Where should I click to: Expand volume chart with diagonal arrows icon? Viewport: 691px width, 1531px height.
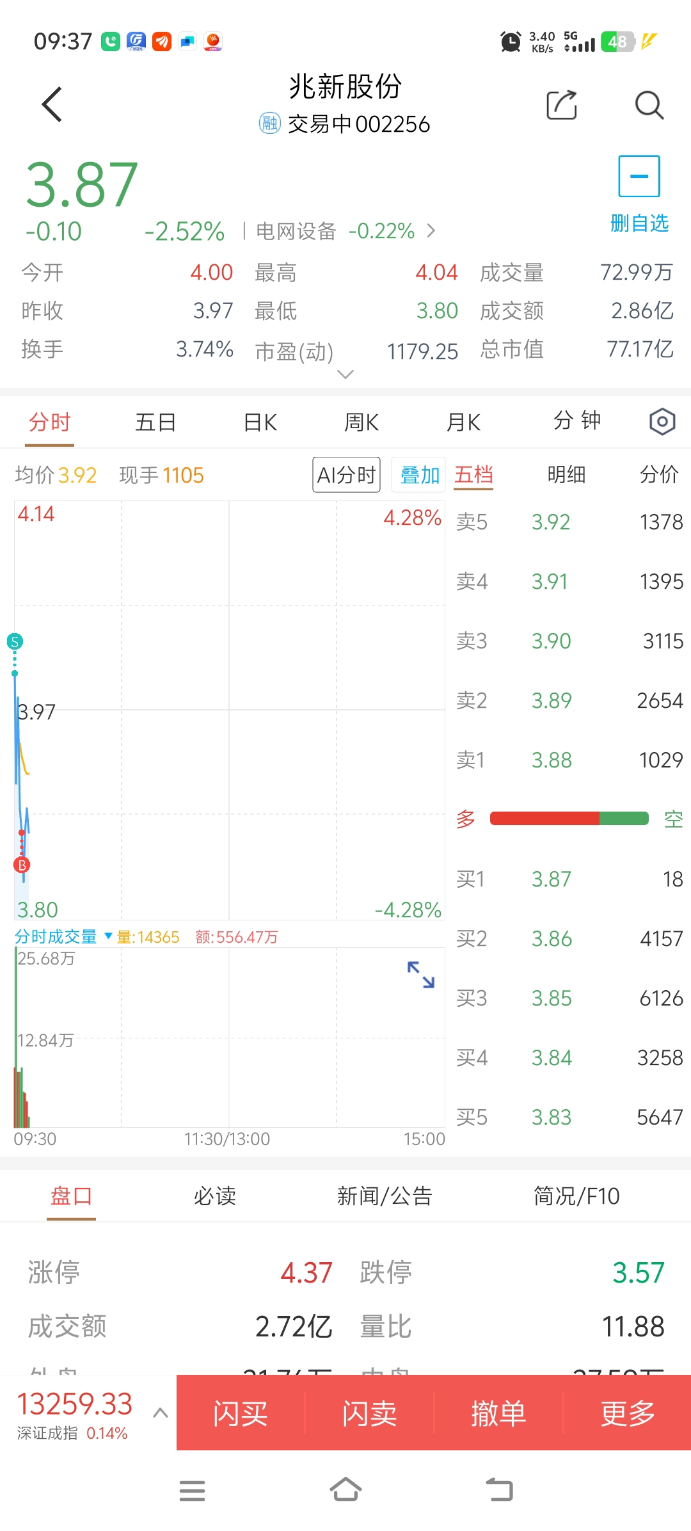tap(421, 974)
